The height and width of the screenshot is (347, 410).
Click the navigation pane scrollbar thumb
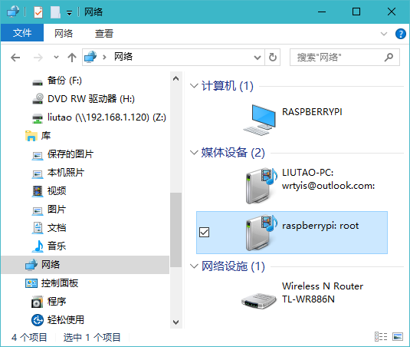176,230
